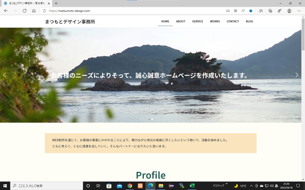Create a QR code for this page
This screenshot has height=190, width=305.
(236, 11)
